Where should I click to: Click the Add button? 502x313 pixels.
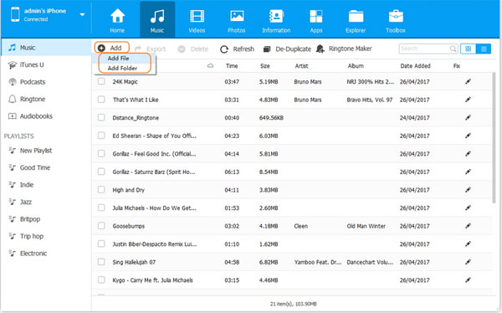[112, 48]
